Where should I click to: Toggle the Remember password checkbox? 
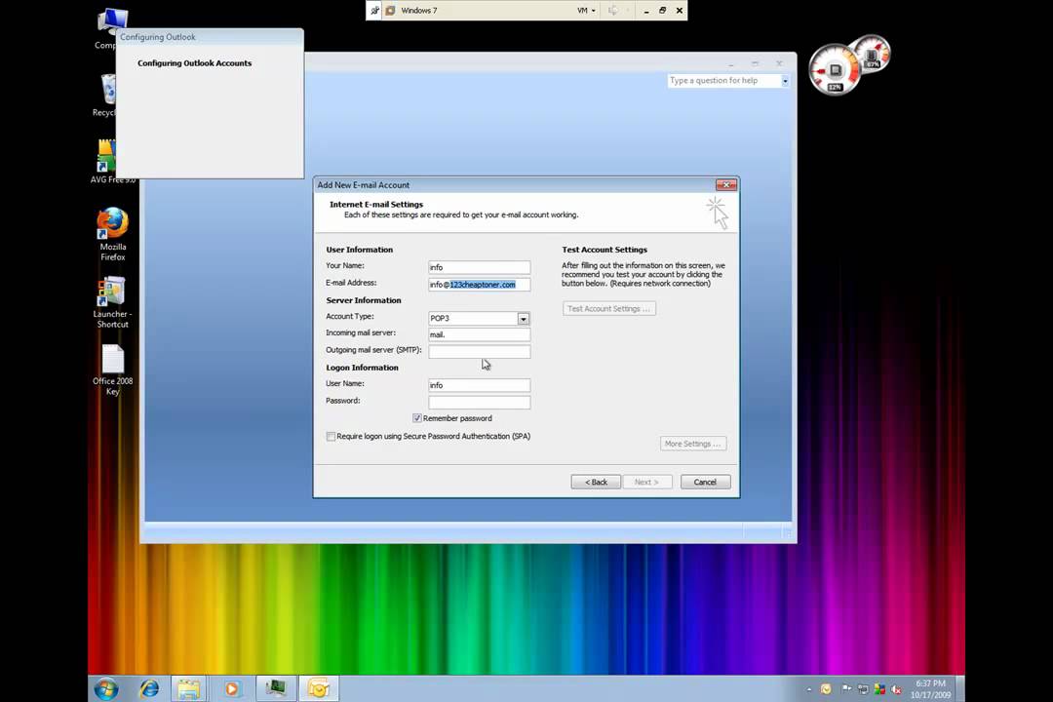[x=417, y=418]
